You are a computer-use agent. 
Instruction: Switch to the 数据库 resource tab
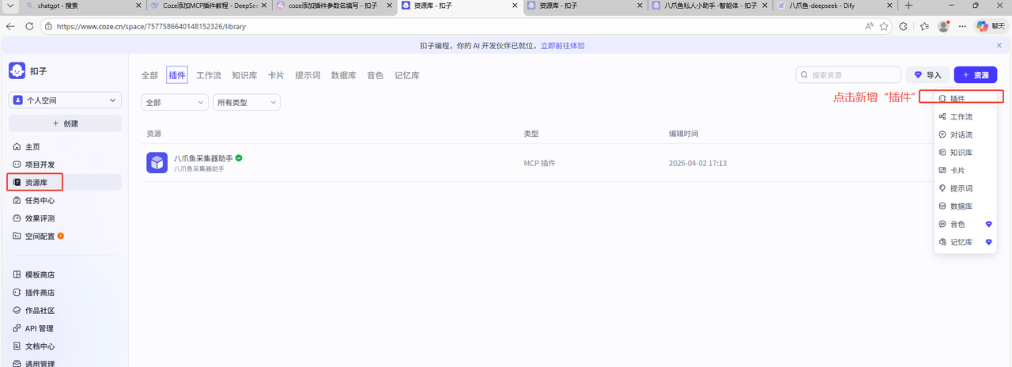343,75
